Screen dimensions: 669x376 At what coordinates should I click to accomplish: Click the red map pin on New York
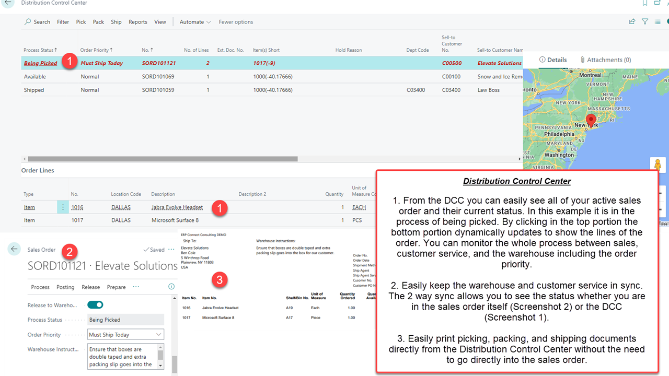click(591, 120)
